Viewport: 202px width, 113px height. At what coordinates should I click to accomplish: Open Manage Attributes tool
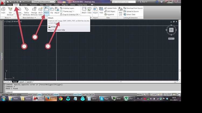pyautogui.click(x=34, y=11)
